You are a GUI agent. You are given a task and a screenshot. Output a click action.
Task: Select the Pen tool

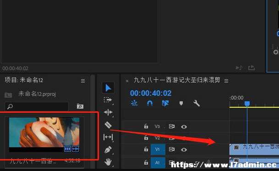click(108, 149)
